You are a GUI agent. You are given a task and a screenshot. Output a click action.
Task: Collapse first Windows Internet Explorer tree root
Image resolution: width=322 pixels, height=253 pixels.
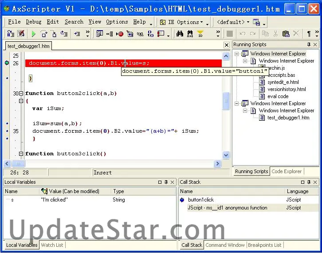click(236, 54)
